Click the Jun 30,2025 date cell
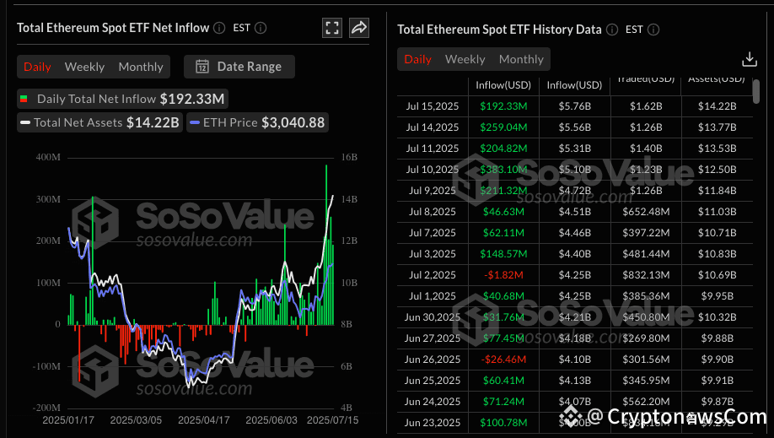The image size is (774, 438). click(x=433, y=317)
